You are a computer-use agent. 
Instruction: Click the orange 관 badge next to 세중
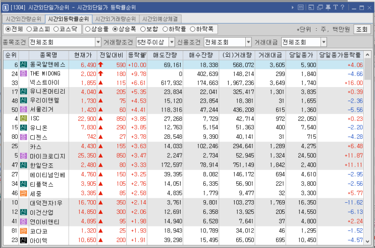coord(23,193)
